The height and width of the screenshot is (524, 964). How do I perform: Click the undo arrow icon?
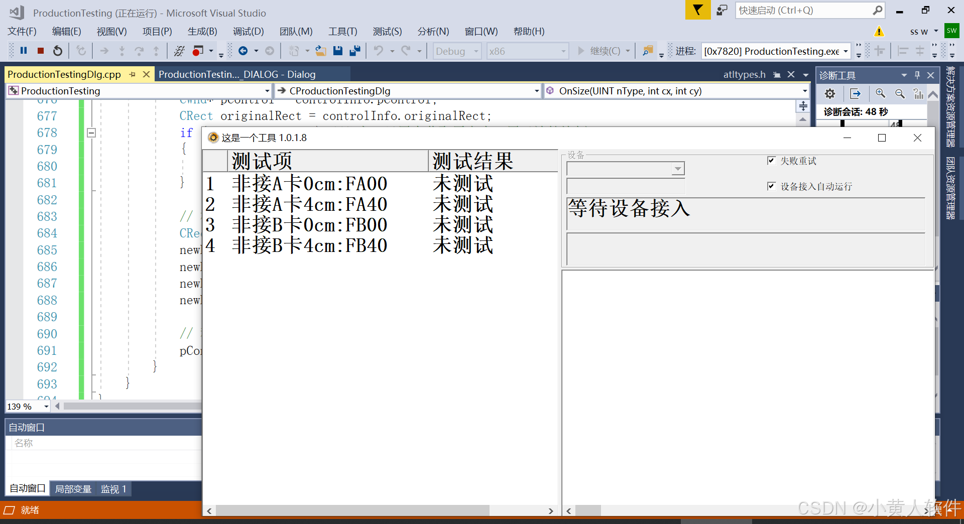click(x=379, y=51)
